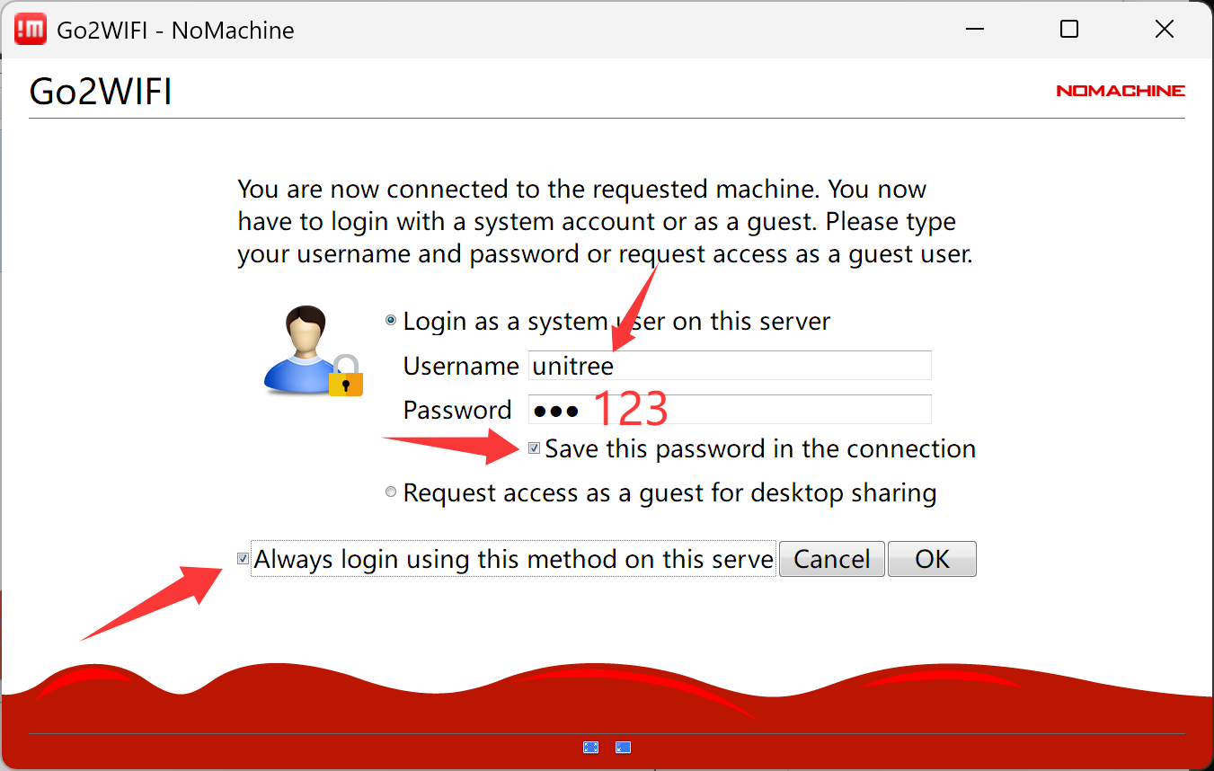Screen dimensions: 1214x771
Task: Click the 'Go2WIFI - NoMachine' window title
Action: tap(176, 30)
